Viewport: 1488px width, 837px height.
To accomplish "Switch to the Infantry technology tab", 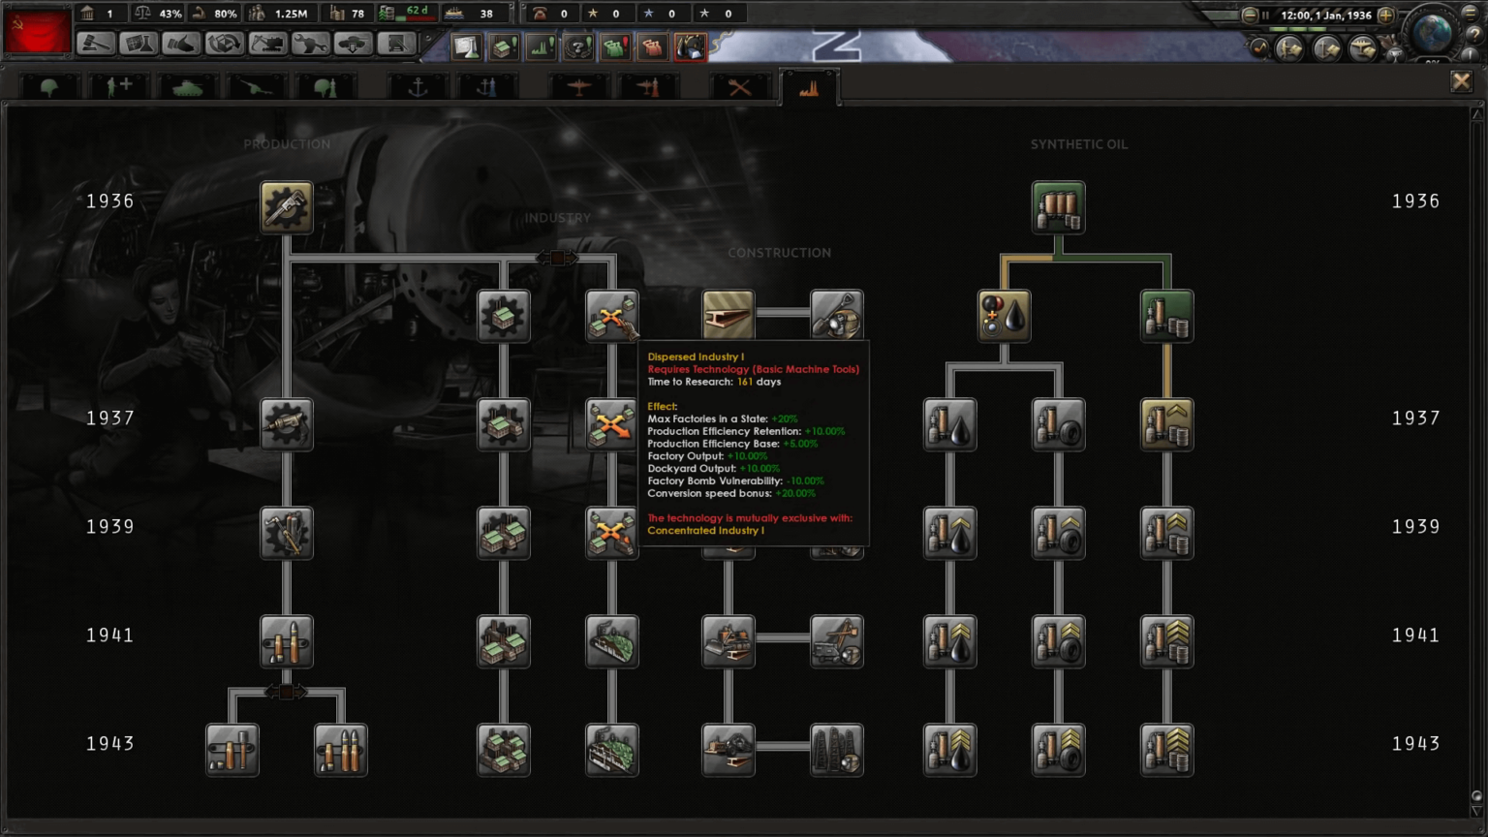I will coord(48,86).
